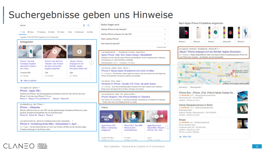Open iPhone Box local business listing
The height and width of the screenshot is (150, 267).
click(207, 93)
